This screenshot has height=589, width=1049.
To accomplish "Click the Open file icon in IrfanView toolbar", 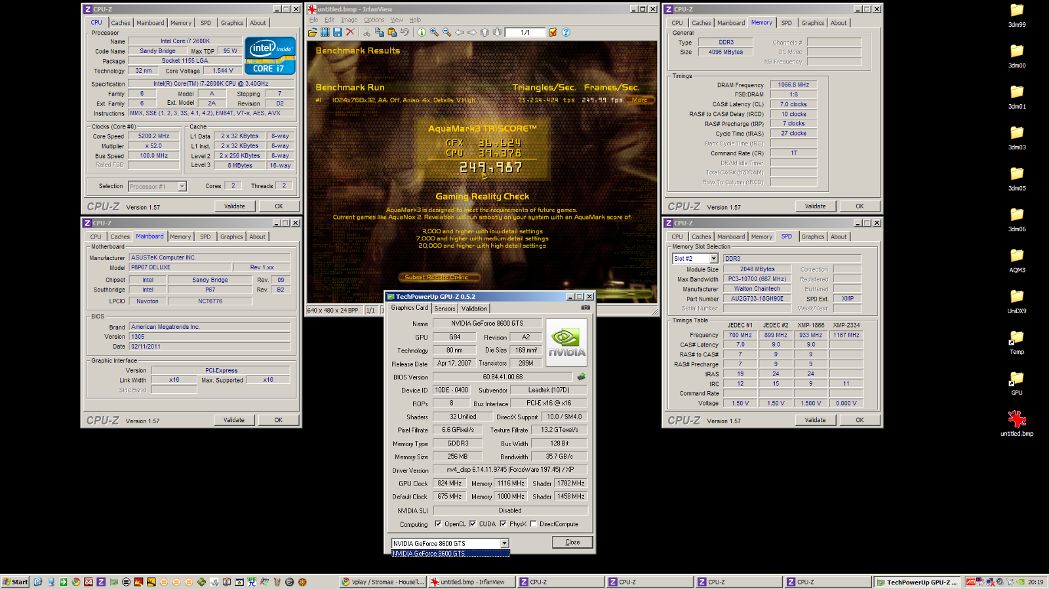I will pos(313,32).
